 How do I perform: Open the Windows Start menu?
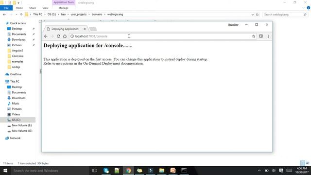tap(5, 171)
